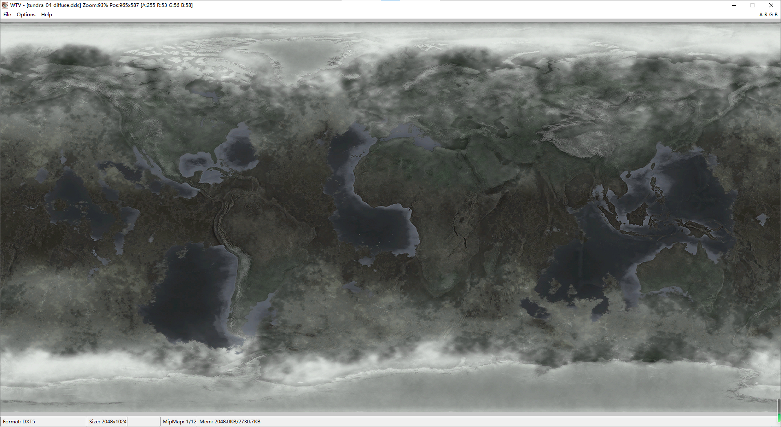Toggle the R red channel
Image resolution: width=781 pixels, height=427 pixels.
[x=766, y=14]
